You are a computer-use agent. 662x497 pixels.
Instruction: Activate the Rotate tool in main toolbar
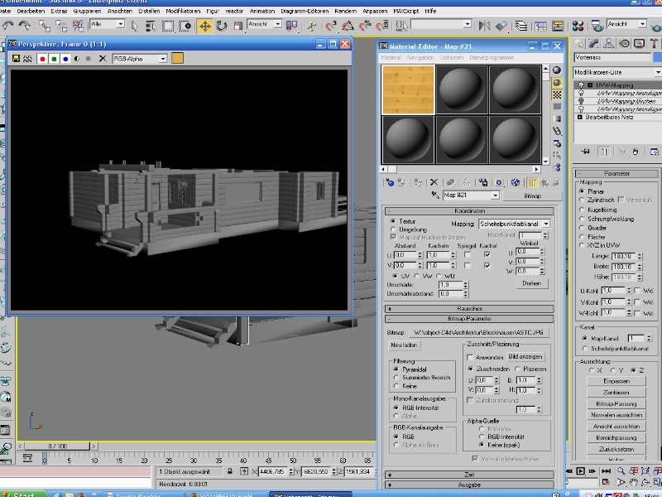(222, 26)
